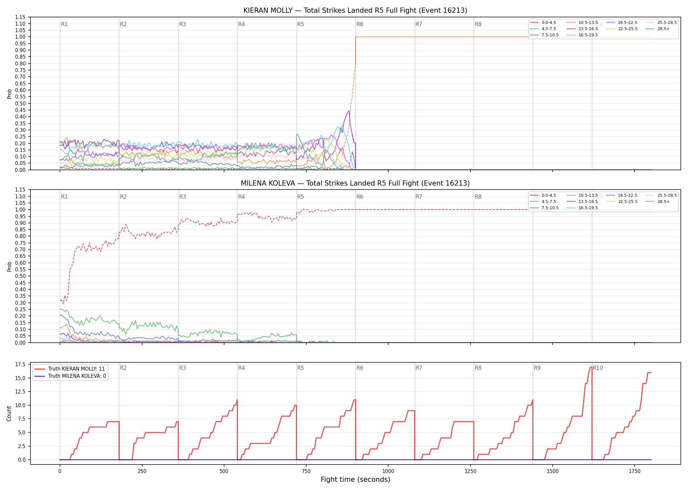Click the '1750' x-axis tick label
Image resolution: width=688 pixels, height=491 pixels.
[635, 471]
